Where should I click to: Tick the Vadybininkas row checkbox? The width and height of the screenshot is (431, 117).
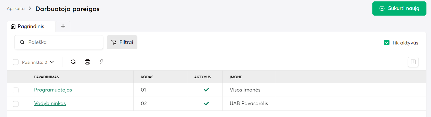click(x=16, y=104)
